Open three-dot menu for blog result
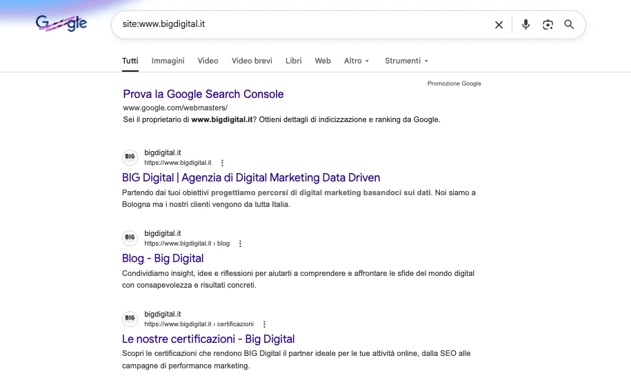Viewport: 631px width, 378px height. click(x=240, y=243)
